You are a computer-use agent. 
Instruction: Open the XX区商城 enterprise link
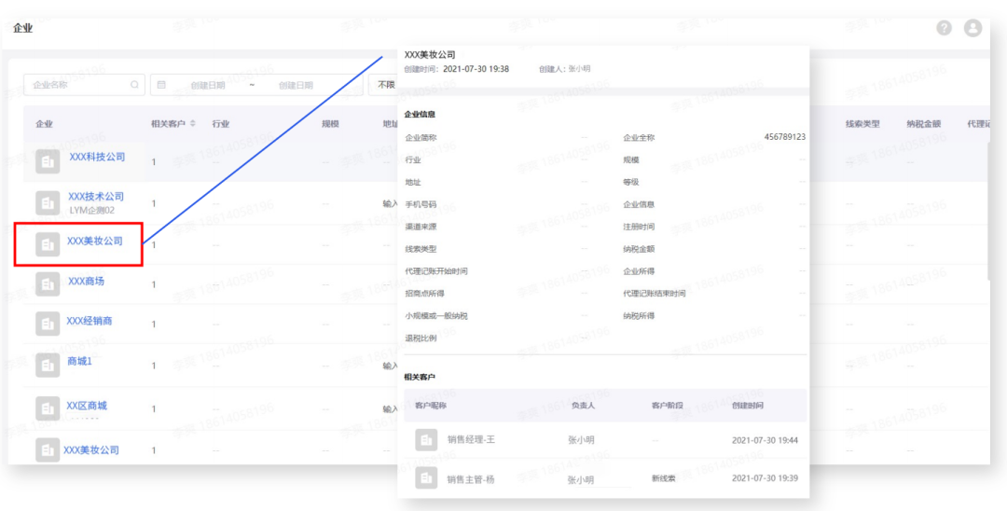(x=87, y=406)
